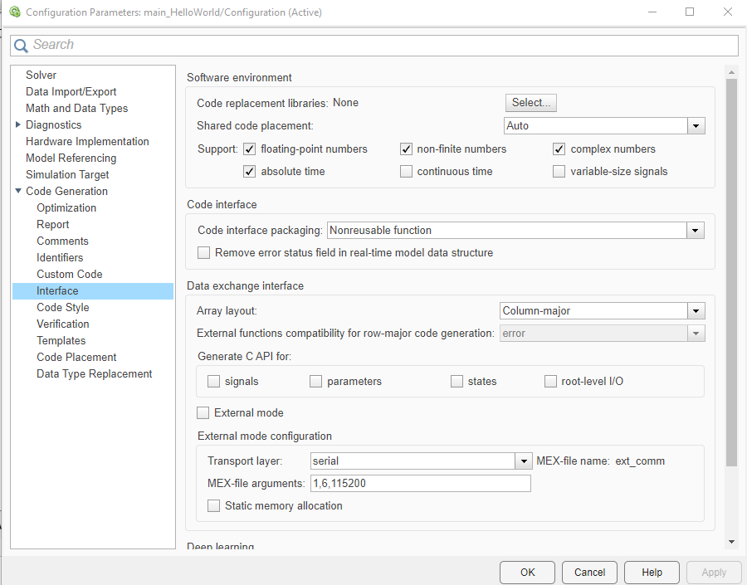The height and width of the screenshot is (585, 747).
Task: Uncheck absolute time support
Action: pyautogui.click(x=249, y=171)
